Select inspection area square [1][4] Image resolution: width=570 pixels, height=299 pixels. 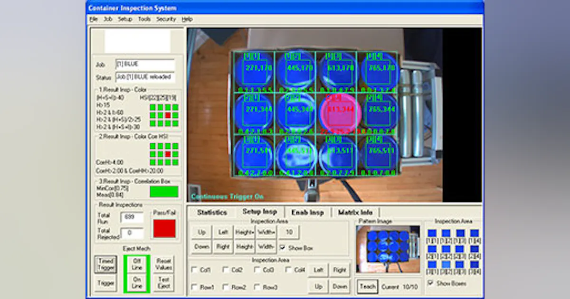click(x=475, y=233)
